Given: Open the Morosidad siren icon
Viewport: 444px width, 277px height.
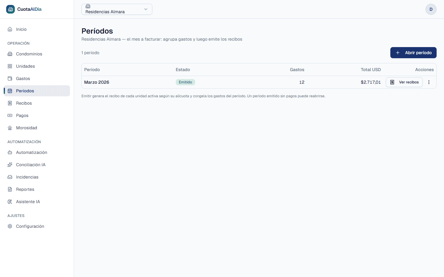Looking at the screenshot, I should tap(10, 128).
